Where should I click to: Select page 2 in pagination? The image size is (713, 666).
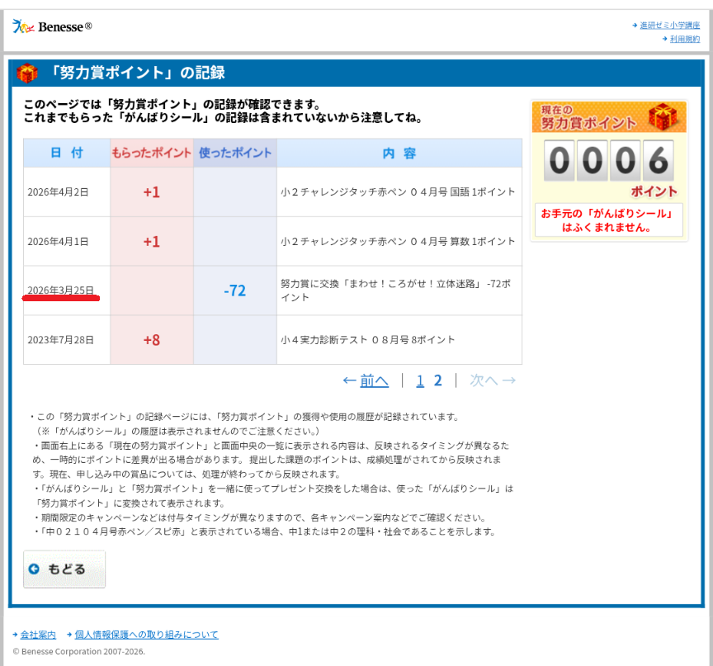coord(437,380)
